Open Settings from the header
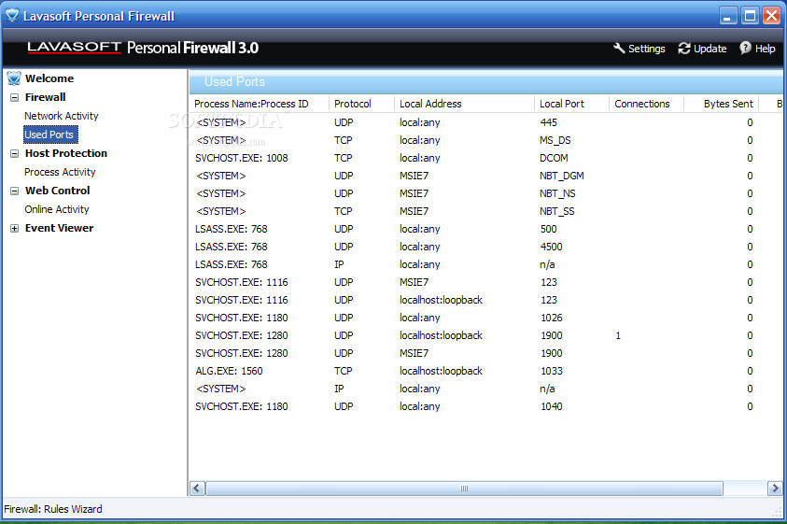 646,49
